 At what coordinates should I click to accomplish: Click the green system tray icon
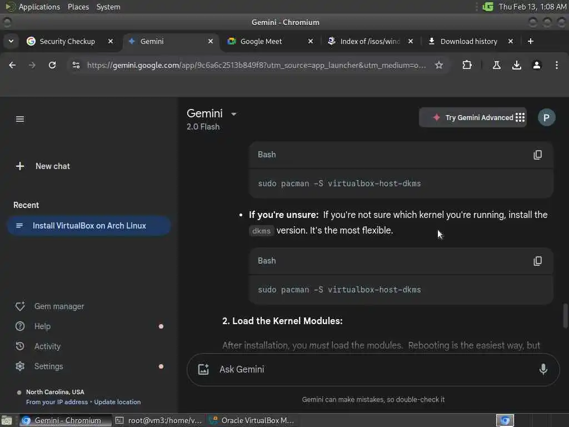(488, 7)
